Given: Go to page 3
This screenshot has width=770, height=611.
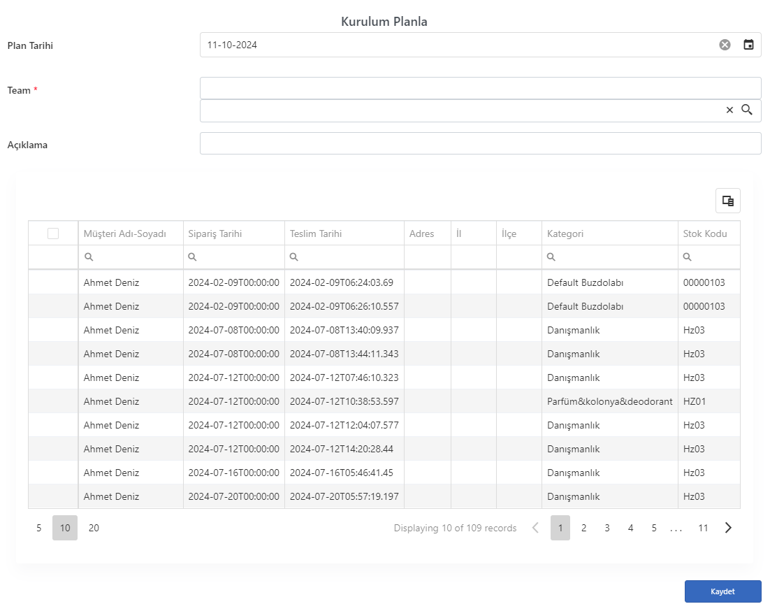Looking at the screenshot, I should 607,528.
